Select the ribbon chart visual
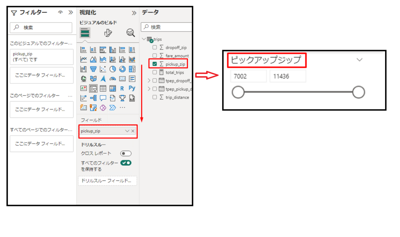The image size is (400, 237). 132,59
